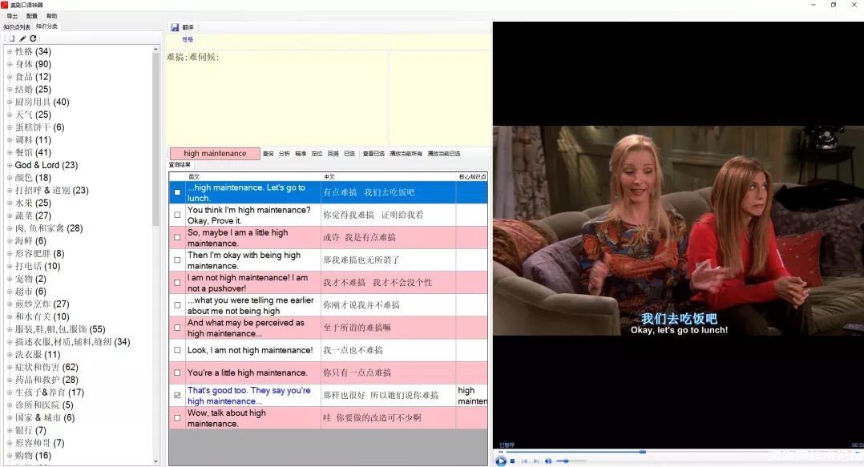Click the 'high maintenance' search input field
This screenshot has width=864, height=467.
215,154
